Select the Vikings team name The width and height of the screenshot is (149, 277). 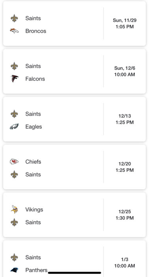tap(34, 209)
